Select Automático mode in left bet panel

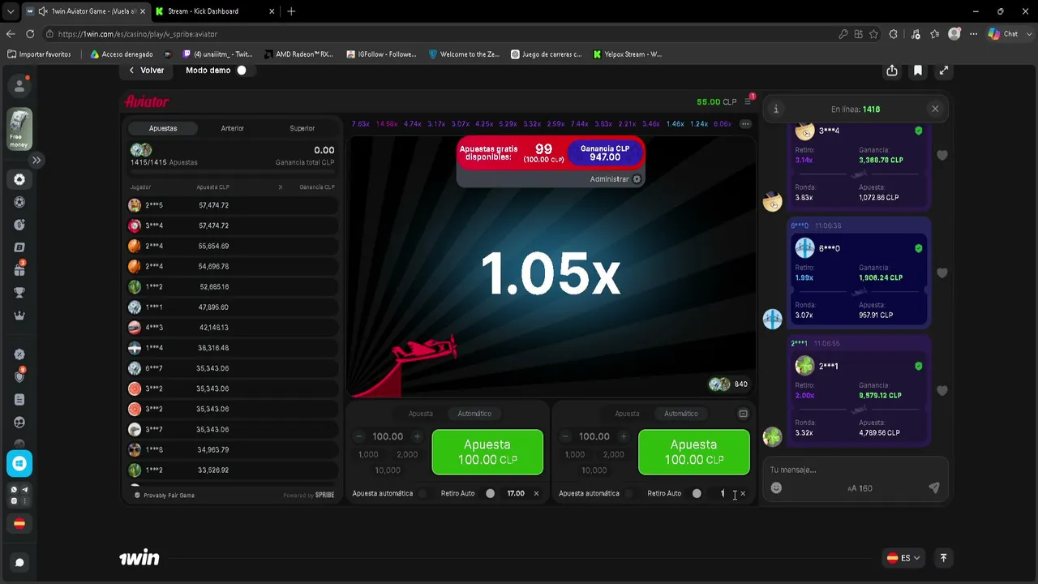(474, 414)
